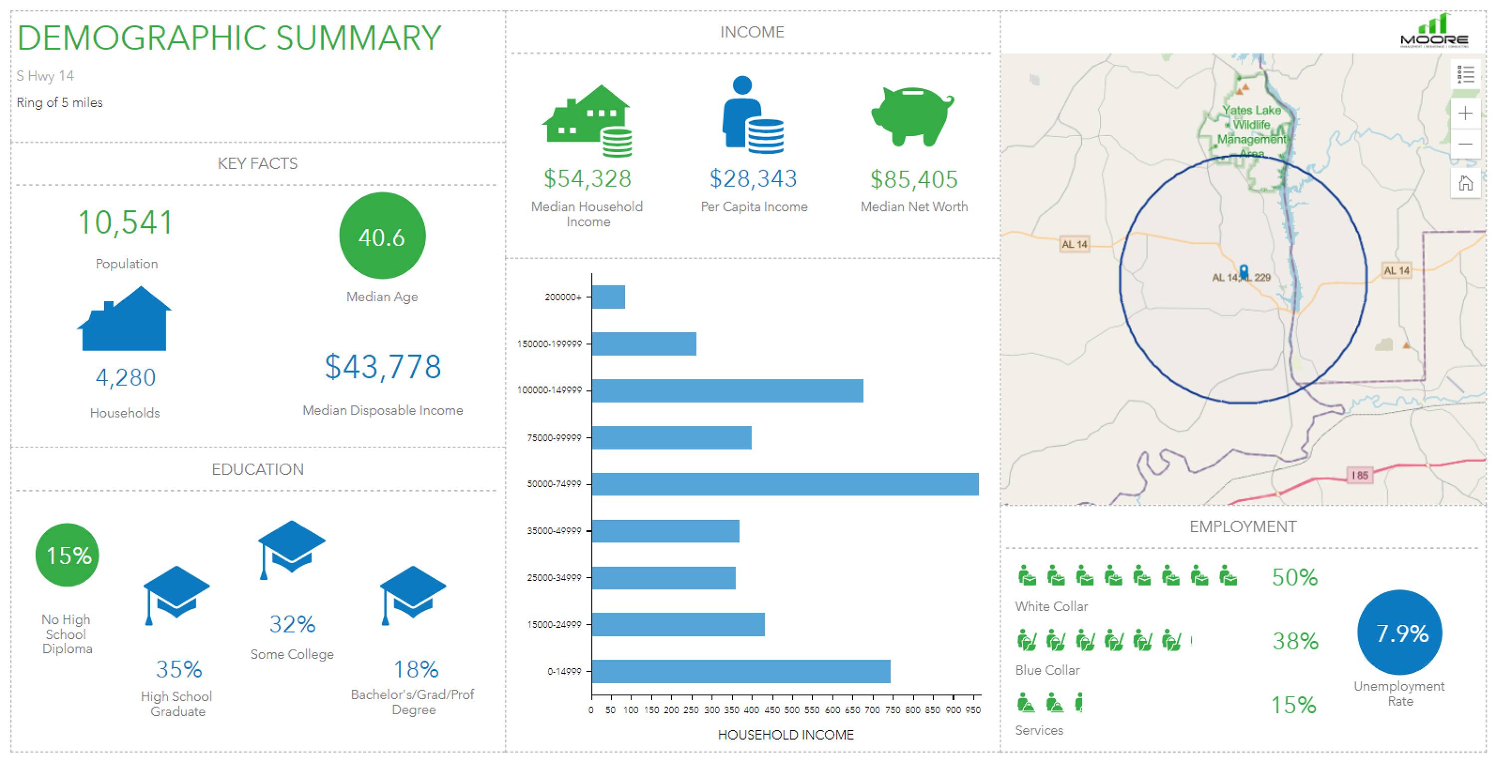Click the I 85 highway label on map

point(1359,476)
